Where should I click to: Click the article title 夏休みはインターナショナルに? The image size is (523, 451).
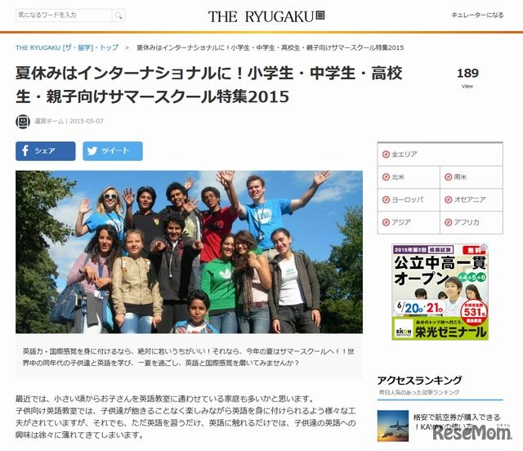[209, 85]
